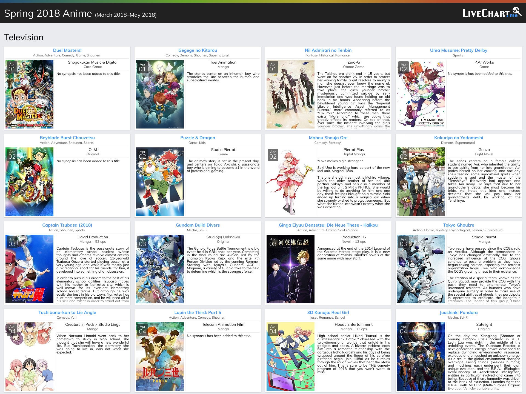Open Uma Musume: Pretty Derby title link

[x=458, y=50]
